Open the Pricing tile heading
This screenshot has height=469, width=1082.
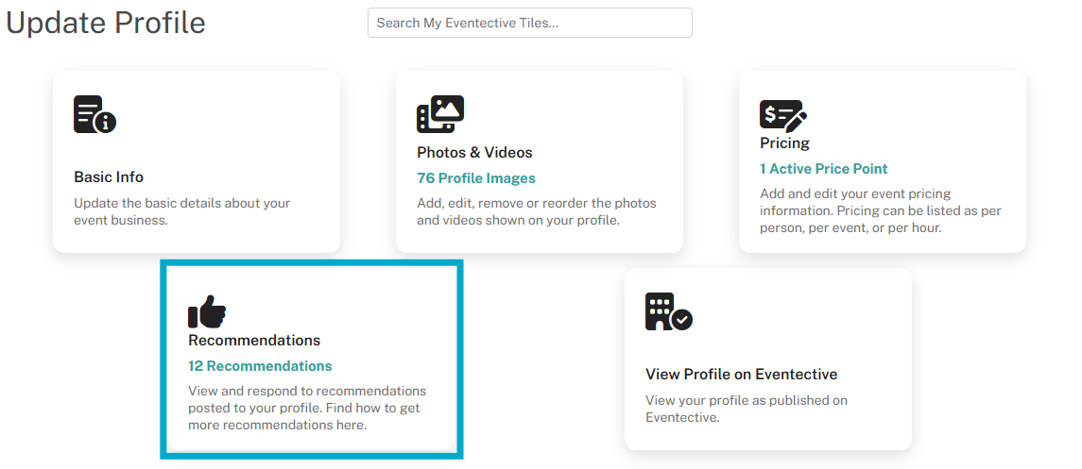[784, 143]
